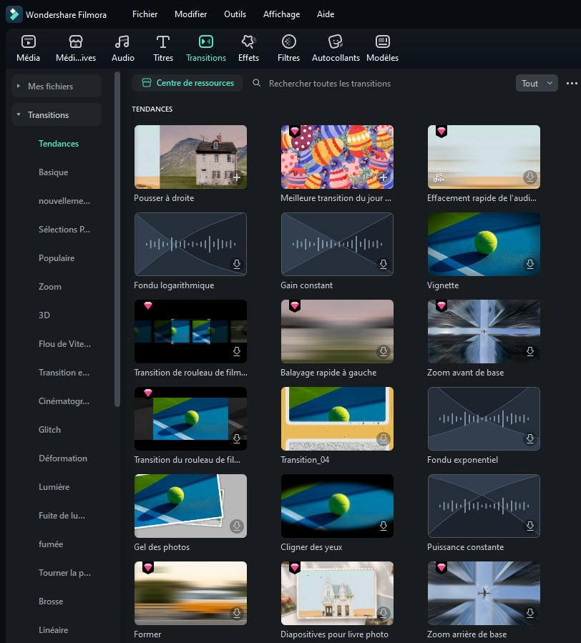This screenshot has width=581, height=643.
Task: Click the sidebar vertical scrollbar
Action: [117, 240]
